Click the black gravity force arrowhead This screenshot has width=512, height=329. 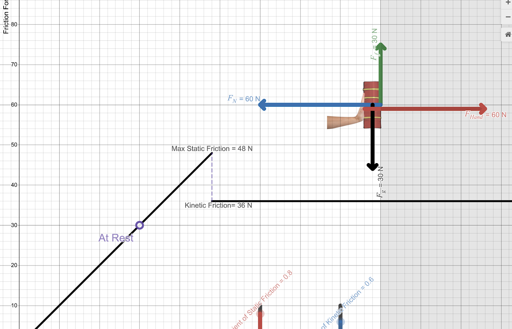coord(372,166)
